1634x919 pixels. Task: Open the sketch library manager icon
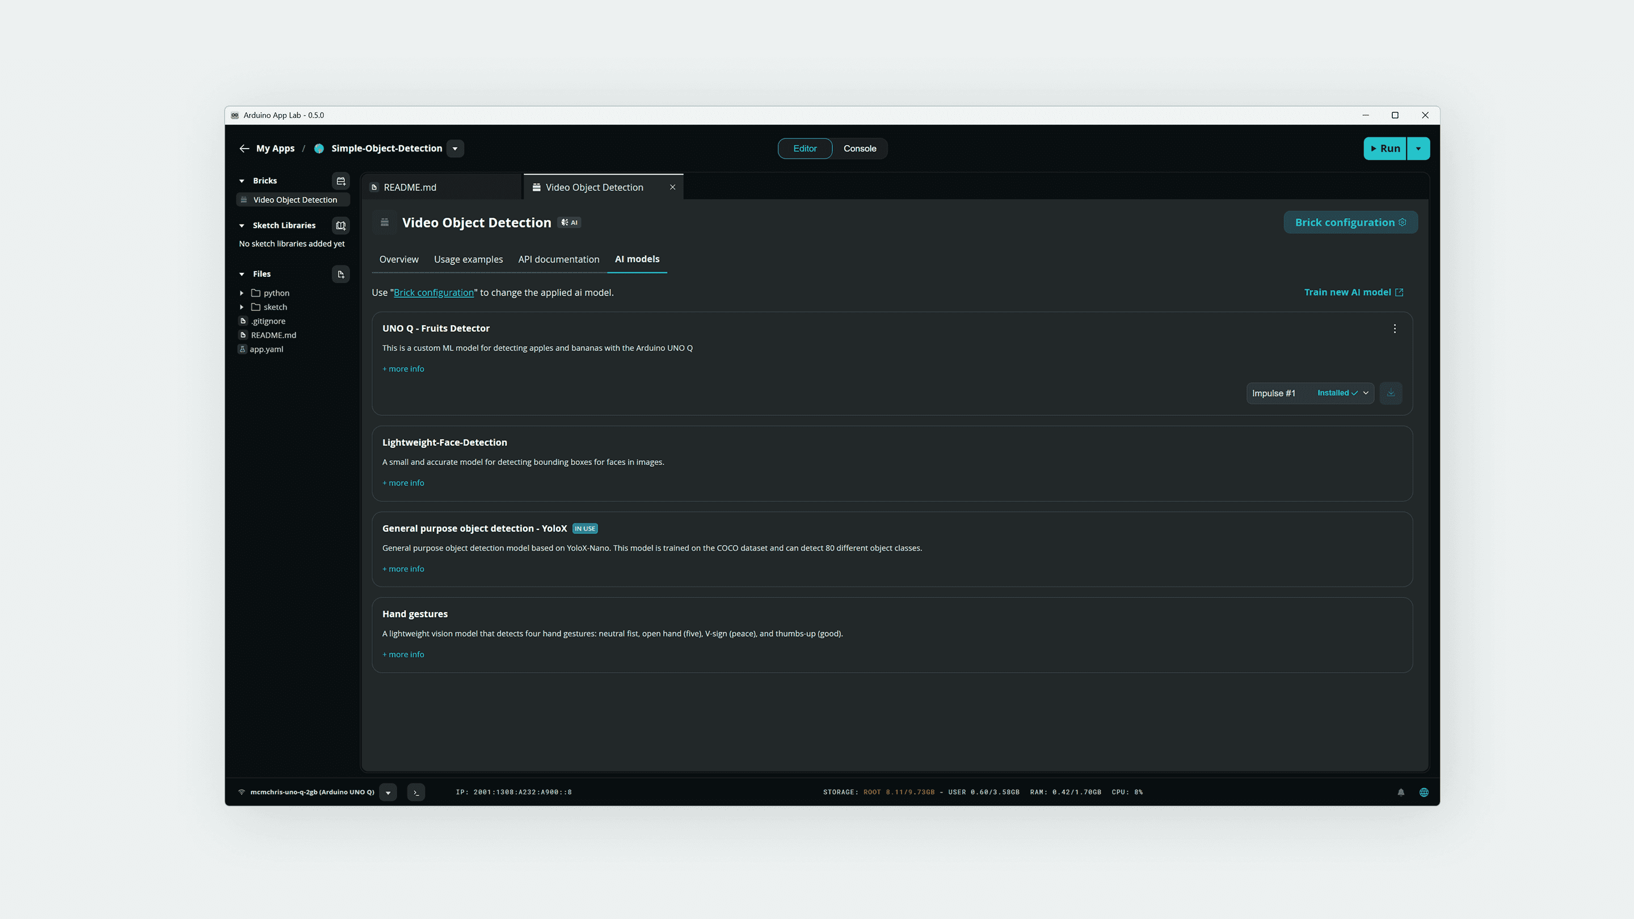[340, 225]
